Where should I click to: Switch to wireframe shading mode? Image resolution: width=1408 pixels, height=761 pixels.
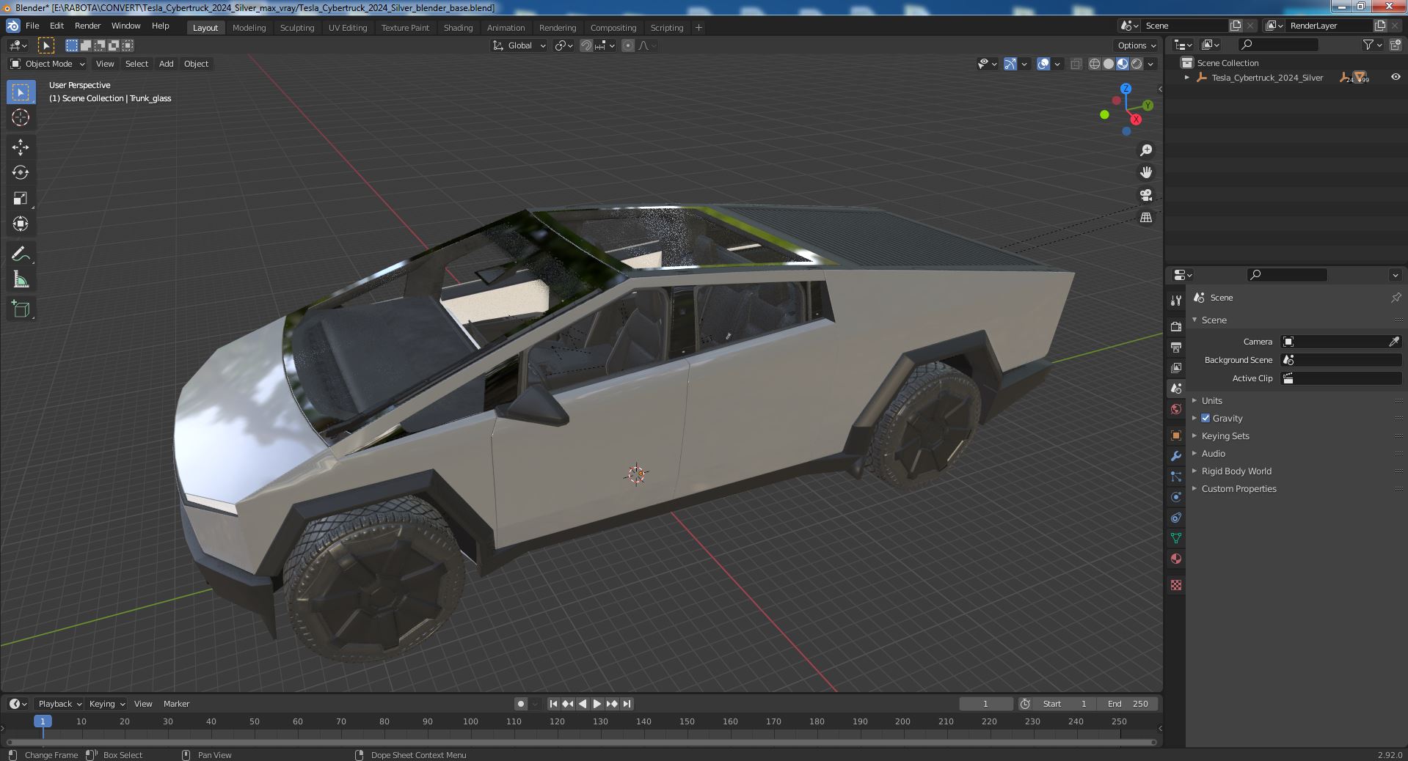(1094, 64)
